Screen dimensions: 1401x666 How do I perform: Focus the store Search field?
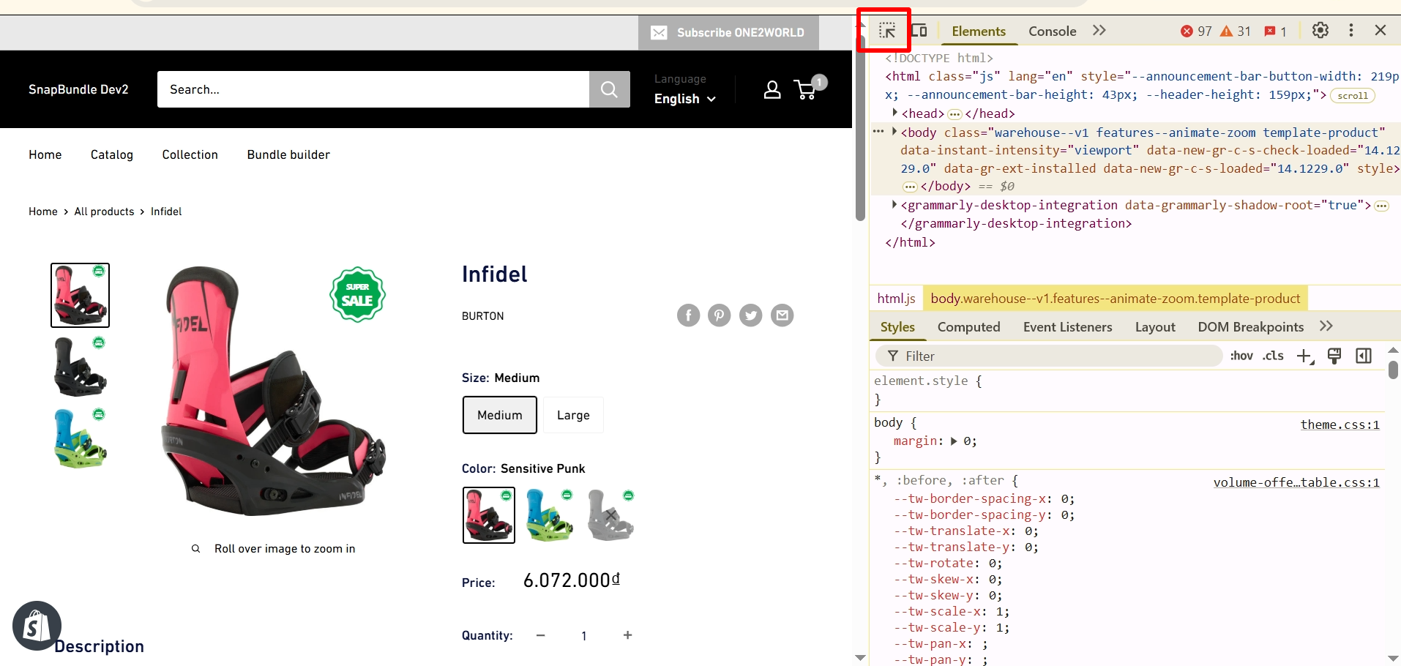pos(373,89)
